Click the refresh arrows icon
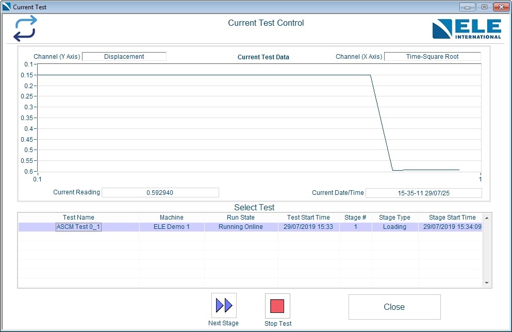Viewport: 512px width, 332px height. click(x=25, y=28)
